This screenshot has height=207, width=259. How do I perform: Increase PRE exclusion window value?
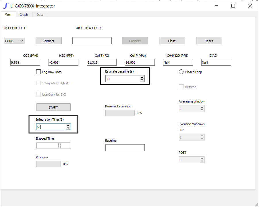202,136
